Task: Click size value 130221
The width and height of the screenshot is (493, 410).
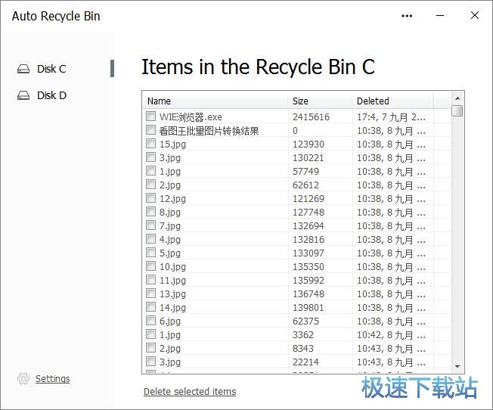Action: [309, 158]
